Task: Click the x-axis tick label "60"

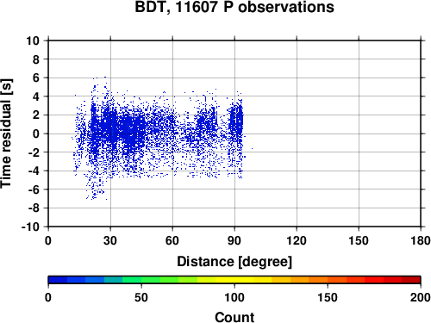Action: click(172, 240)
